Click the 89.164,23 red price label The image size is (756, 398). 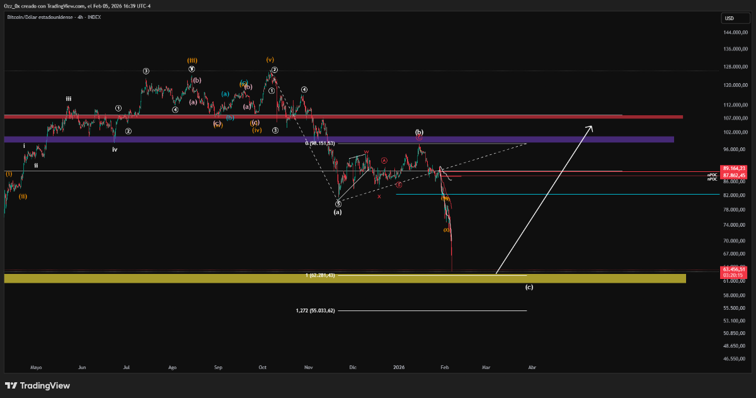tap(735, 168)
